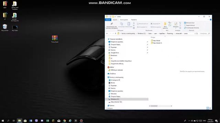Switch to large icons view in status bar

210,108
